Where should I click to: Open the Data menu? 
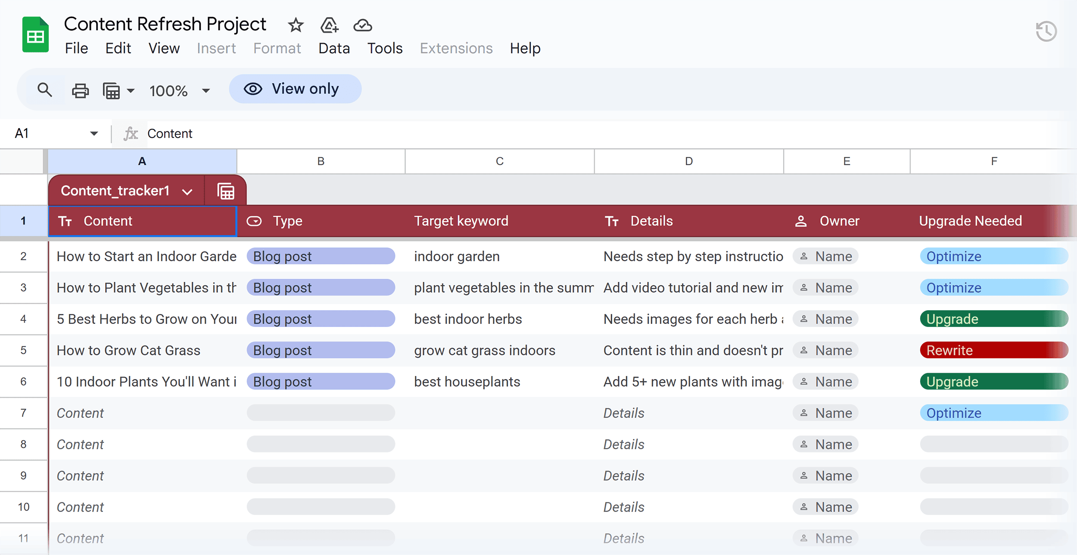tap(334, 48)
